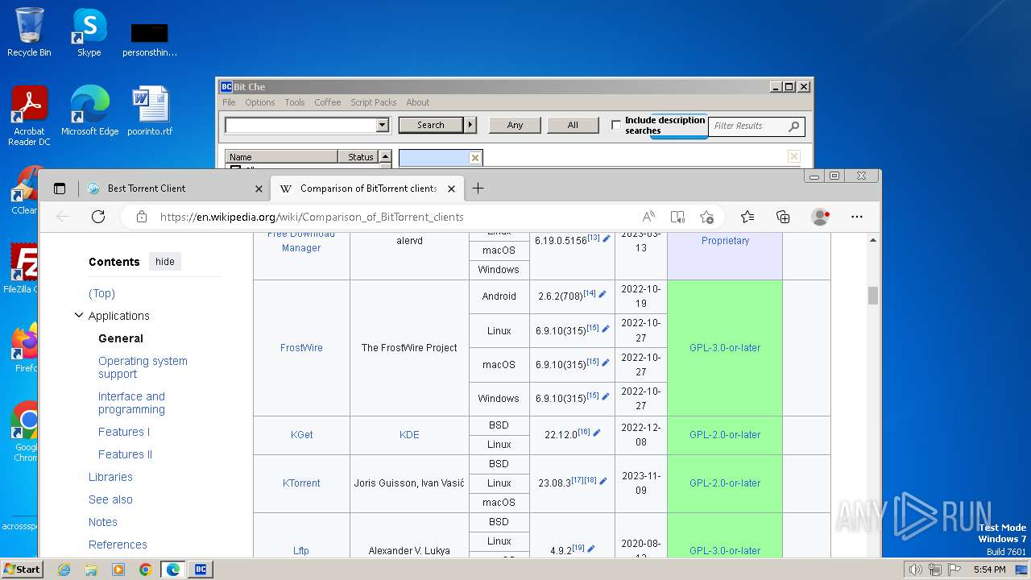Screen dimensions: 1031x580
Task: Click the volume speaker icon in system tray
Action: pos(915,570)
